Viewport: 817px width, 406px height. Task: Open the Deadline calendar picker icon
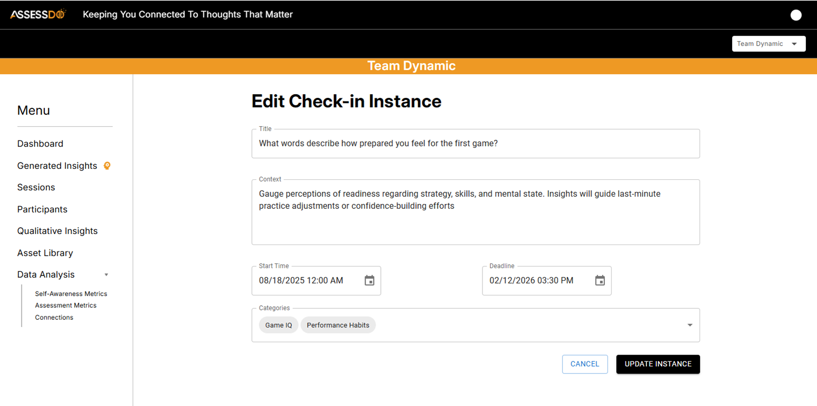tap(600, 280)
